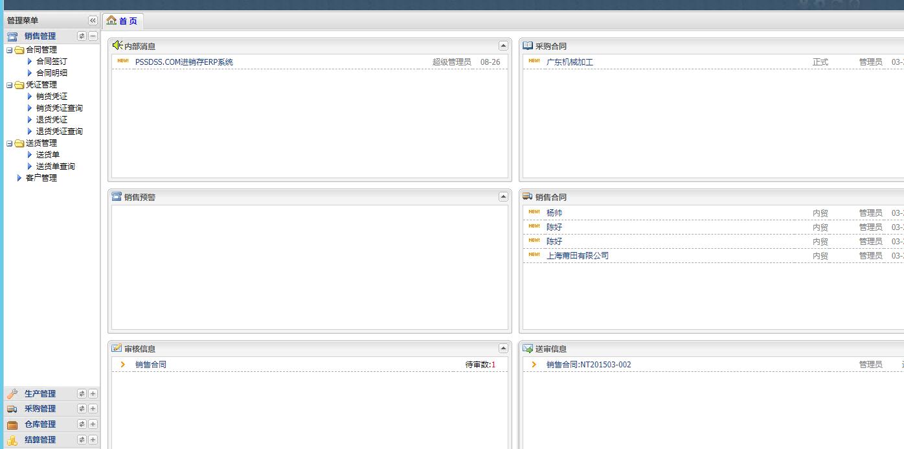Collapse the 送货管理 tree folder
904x449 pixels.
click(9, 143)
